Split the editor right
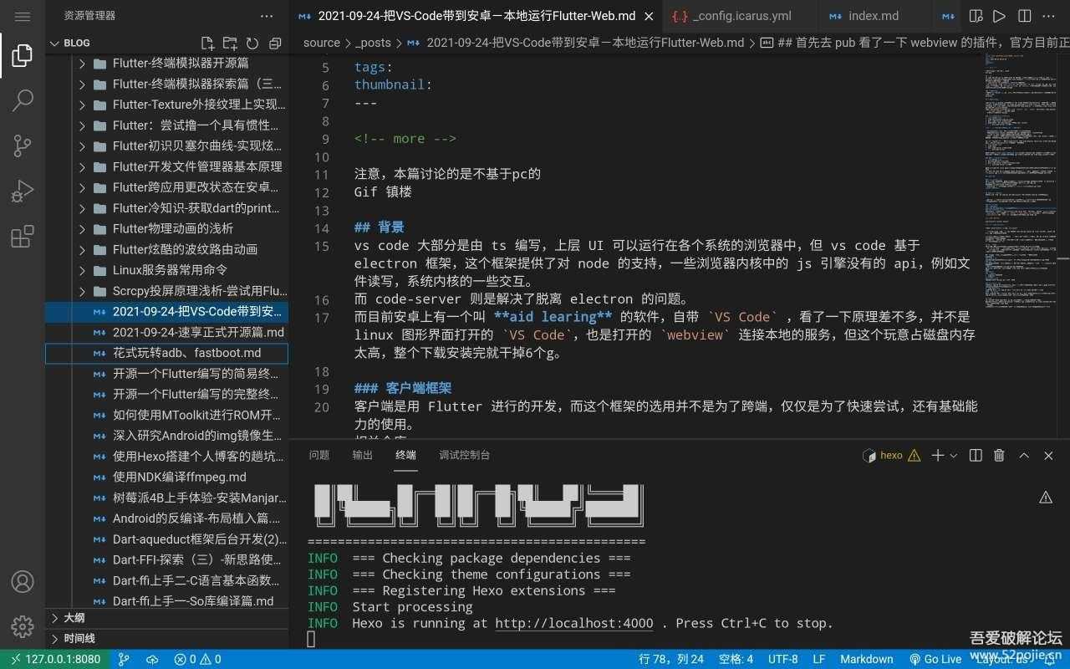The width and height of the screenshot is (1070, 669). tap(1024, 16)
